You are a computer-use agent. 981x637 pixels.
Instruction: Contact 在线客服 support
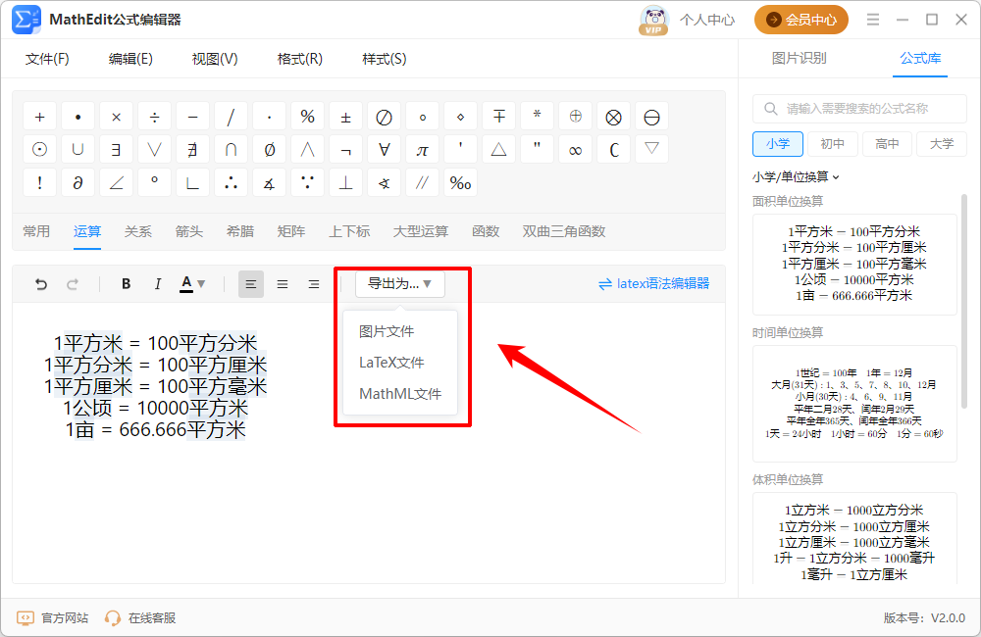click(140, 618)
